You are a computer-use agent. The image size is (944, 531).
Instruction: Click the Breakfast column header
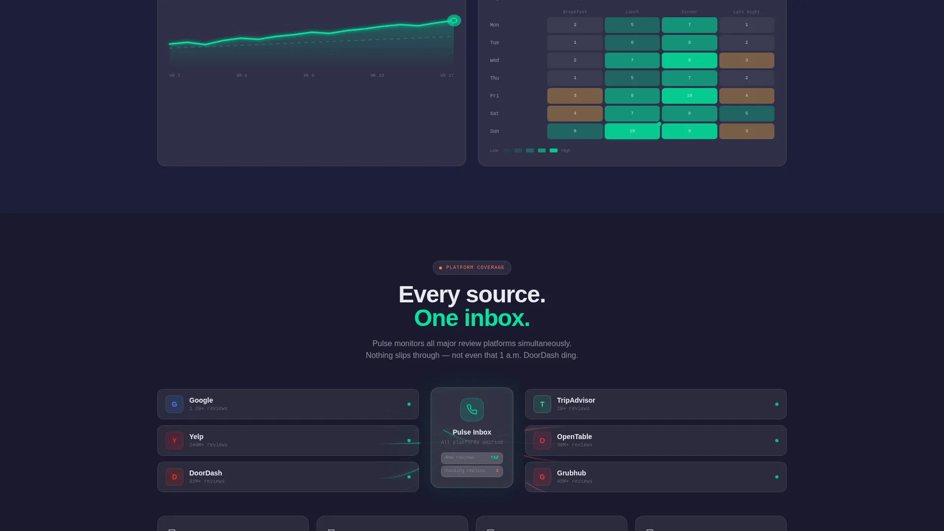(575, 12)
